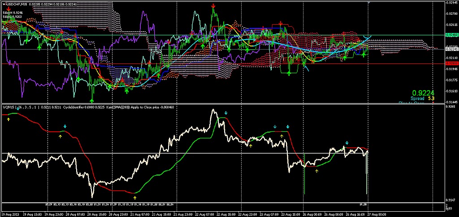This screenshot has width=459, height=217.
Task: Click 0.92945 on the price scale
Action: tap(452, 3)
